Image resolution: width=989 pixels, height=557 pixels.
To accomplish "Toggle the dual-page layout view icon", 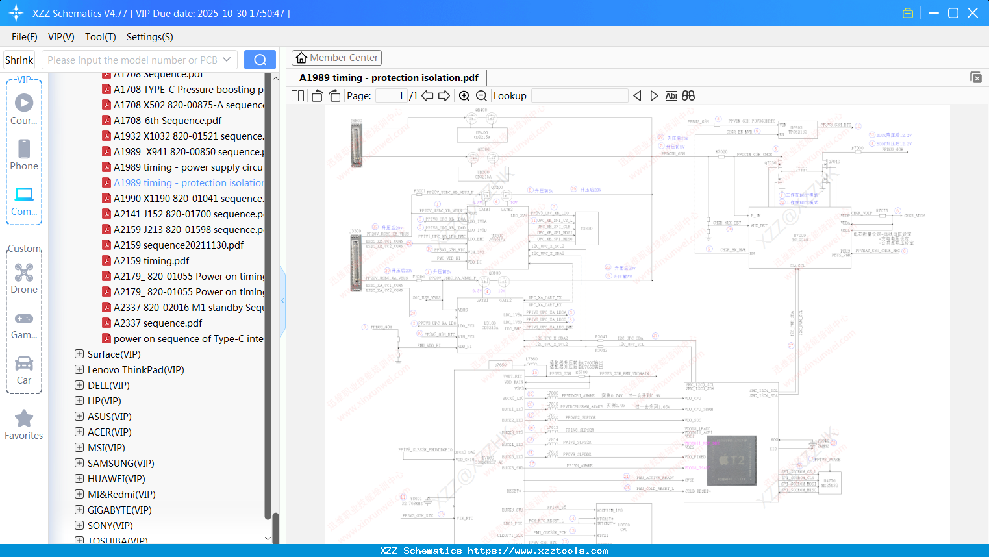I will 297,96.
